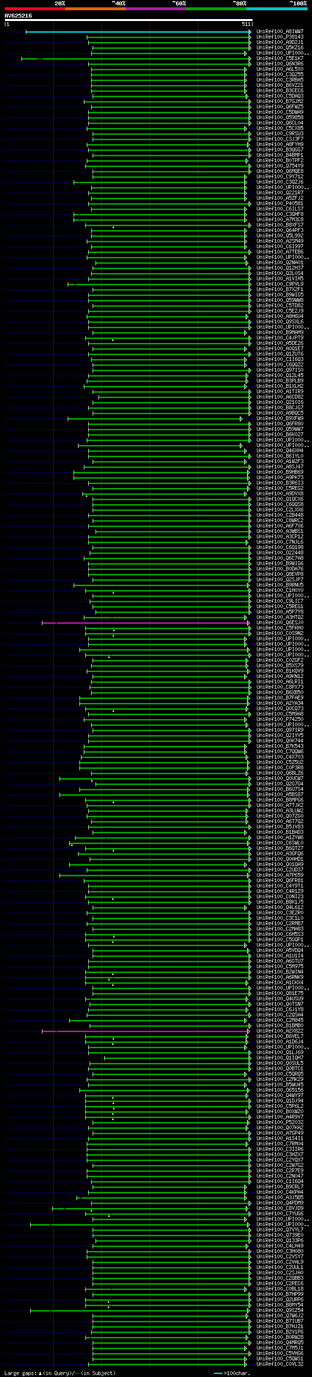Image resolution: width=312 pixels, height=1377 pixels.
Task: Open hit UniRef100_C5E1K7
Action: (x=280, y=58)
